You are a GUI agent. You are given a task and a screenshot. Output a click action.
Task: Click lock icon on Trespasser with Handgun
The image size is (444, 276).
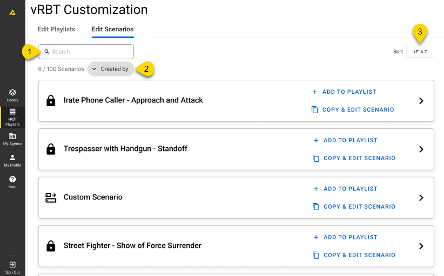tap(51, 149)
